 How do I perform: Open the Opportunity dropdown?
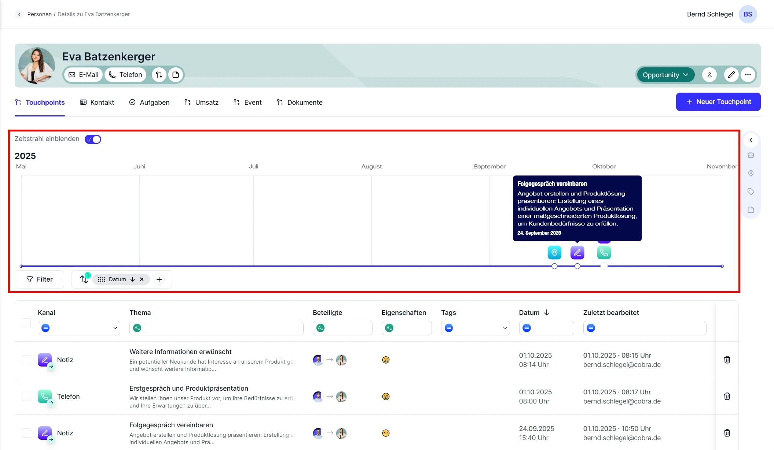(665, 75)
